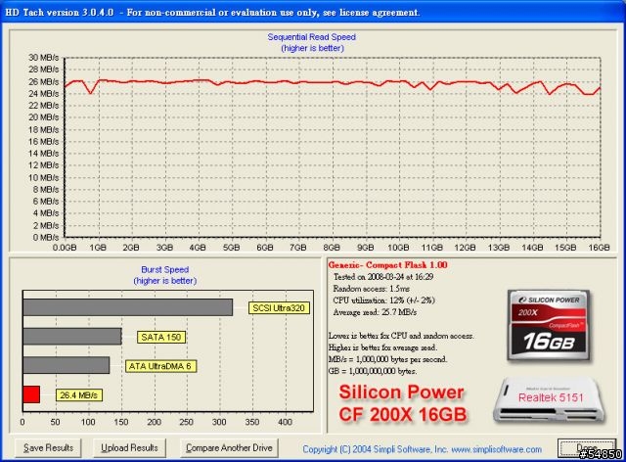The height and width of the screenshot is (462, 626).
Task: Select the SATA 150 label
Action: [x=160, y=338]
